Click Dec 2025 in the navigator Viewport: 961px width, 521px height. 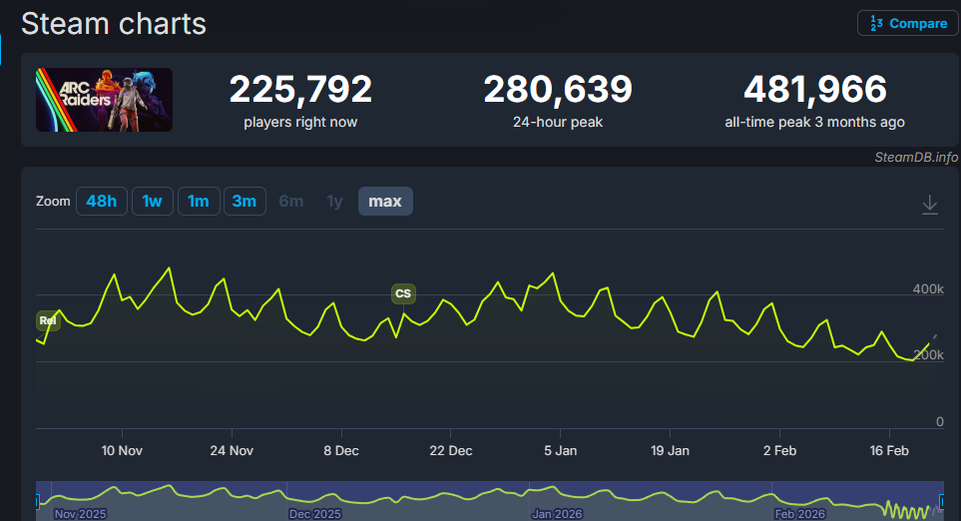(315, 514)
